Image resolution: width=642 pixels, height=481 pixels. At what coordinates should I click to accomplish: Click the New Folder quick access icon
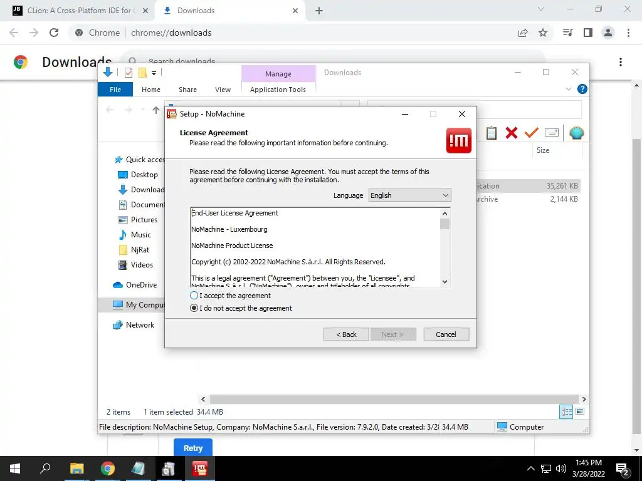pos(142,73)
